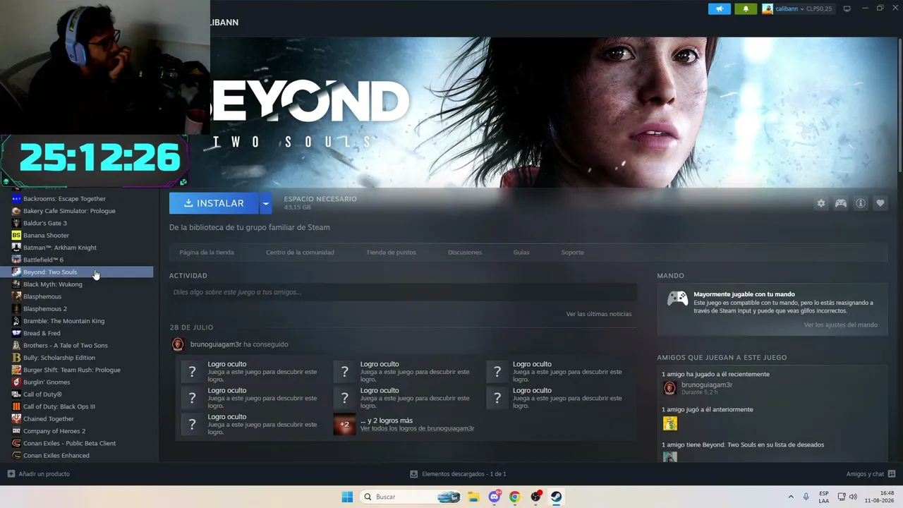This screenshot has width=903, height=508.
Task: Open the Guías tab
Action: point(521,252)
